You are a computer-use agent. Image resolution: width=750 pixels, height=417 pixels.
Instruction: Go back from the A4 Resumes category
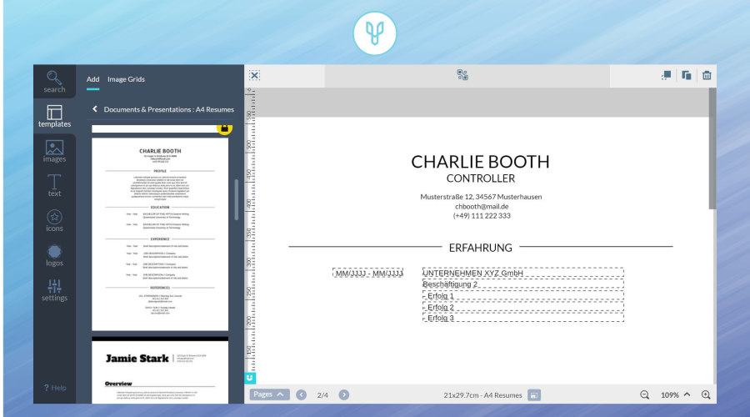(x=95, y=109)
